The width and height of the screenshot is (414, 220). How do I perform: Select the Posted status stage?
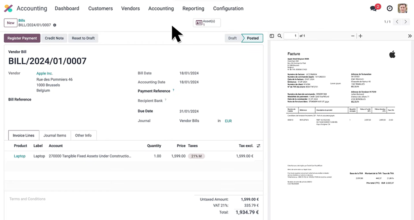(252, 38)
